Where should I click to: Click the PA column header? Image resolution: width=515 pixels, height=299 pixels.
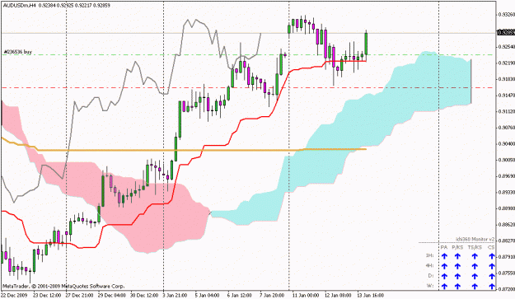click(444, 247)
